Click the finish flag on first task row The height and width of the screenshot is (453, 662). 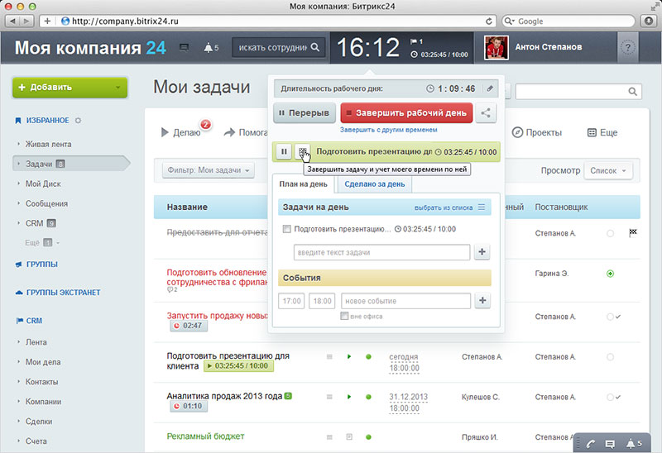(632, 232)
